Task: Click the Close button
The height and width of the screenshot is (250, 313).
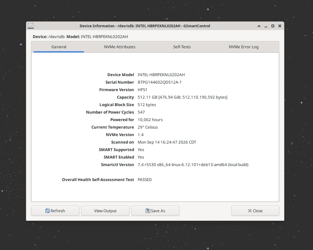Action: (x=255, y=211)
